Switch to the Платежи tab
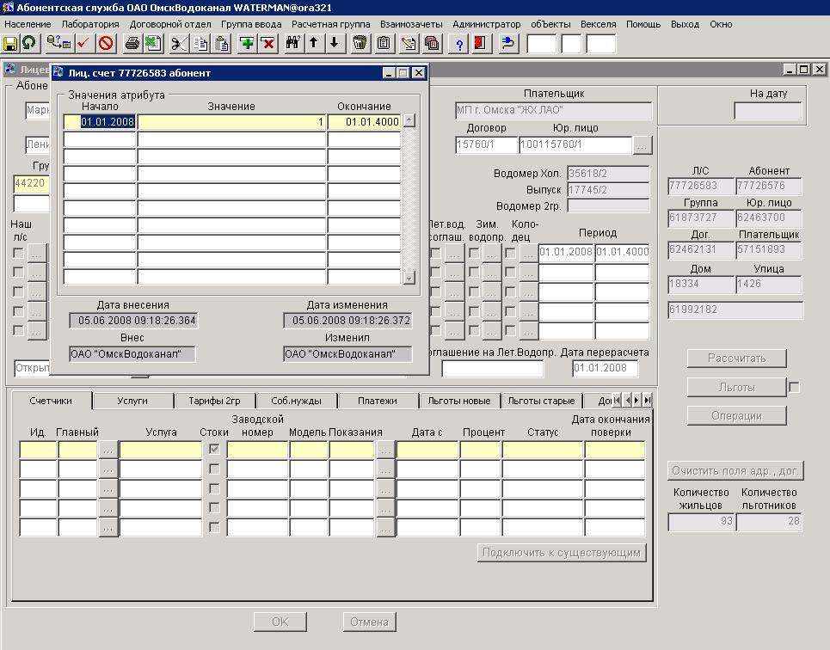Screen dimensions: 830x650 [378, 401]
